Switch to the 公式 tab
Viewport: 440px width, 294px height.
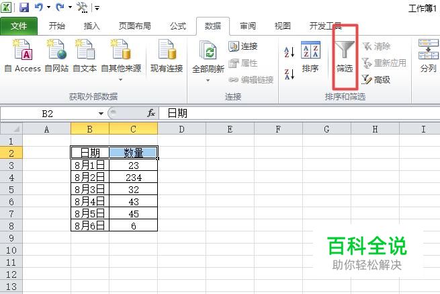click(178, 26)
